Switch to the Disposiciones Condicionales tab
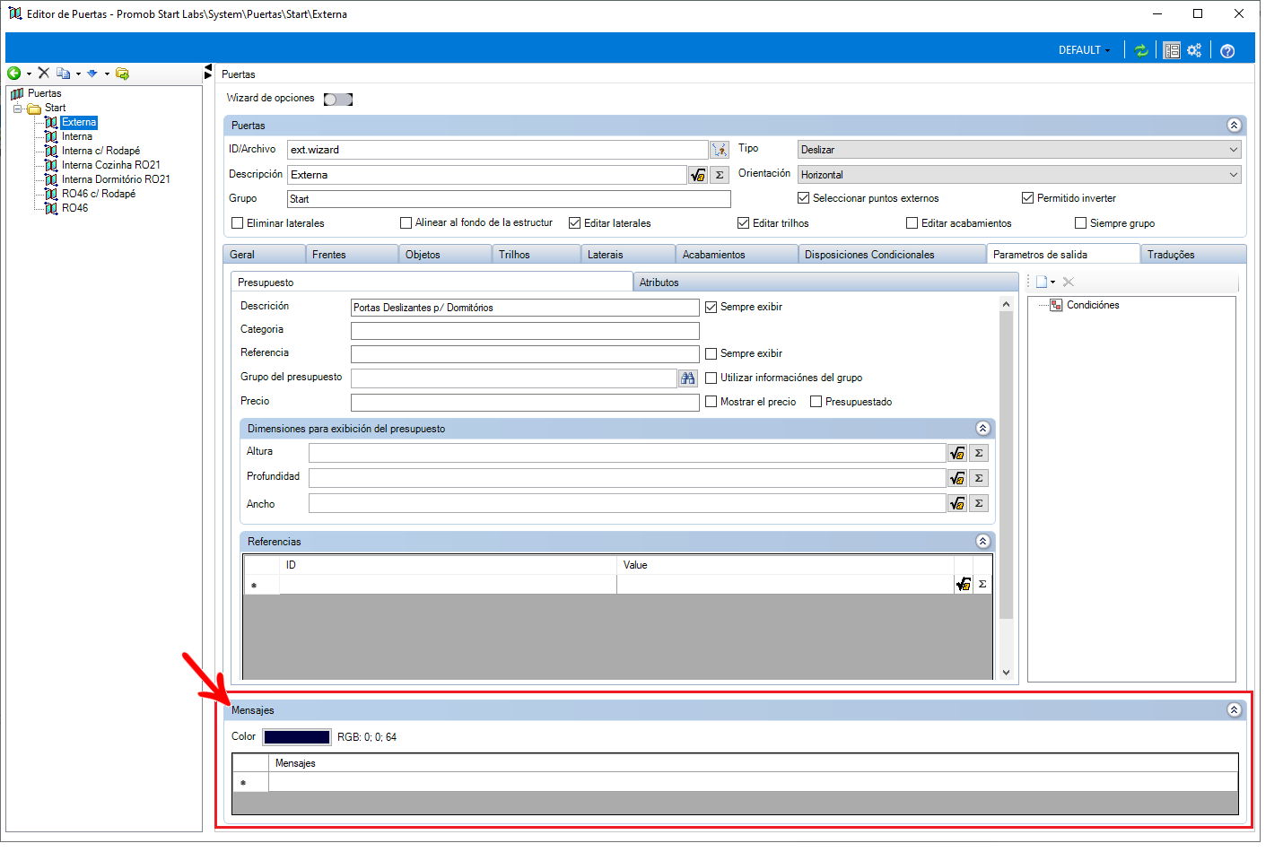Viewport: 1283px width, 852px height. point(892,255)
